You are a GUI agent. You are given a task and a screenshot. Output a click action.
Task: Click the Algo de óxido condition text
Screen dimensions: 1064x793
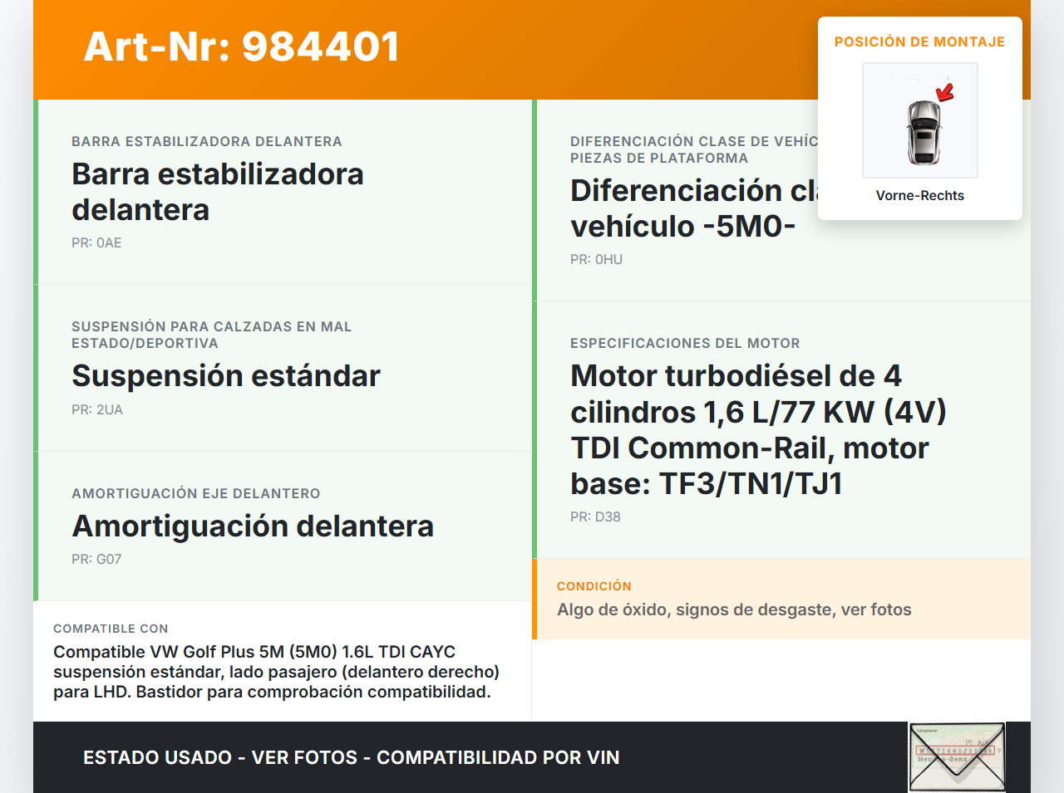[x=734, y=609]
